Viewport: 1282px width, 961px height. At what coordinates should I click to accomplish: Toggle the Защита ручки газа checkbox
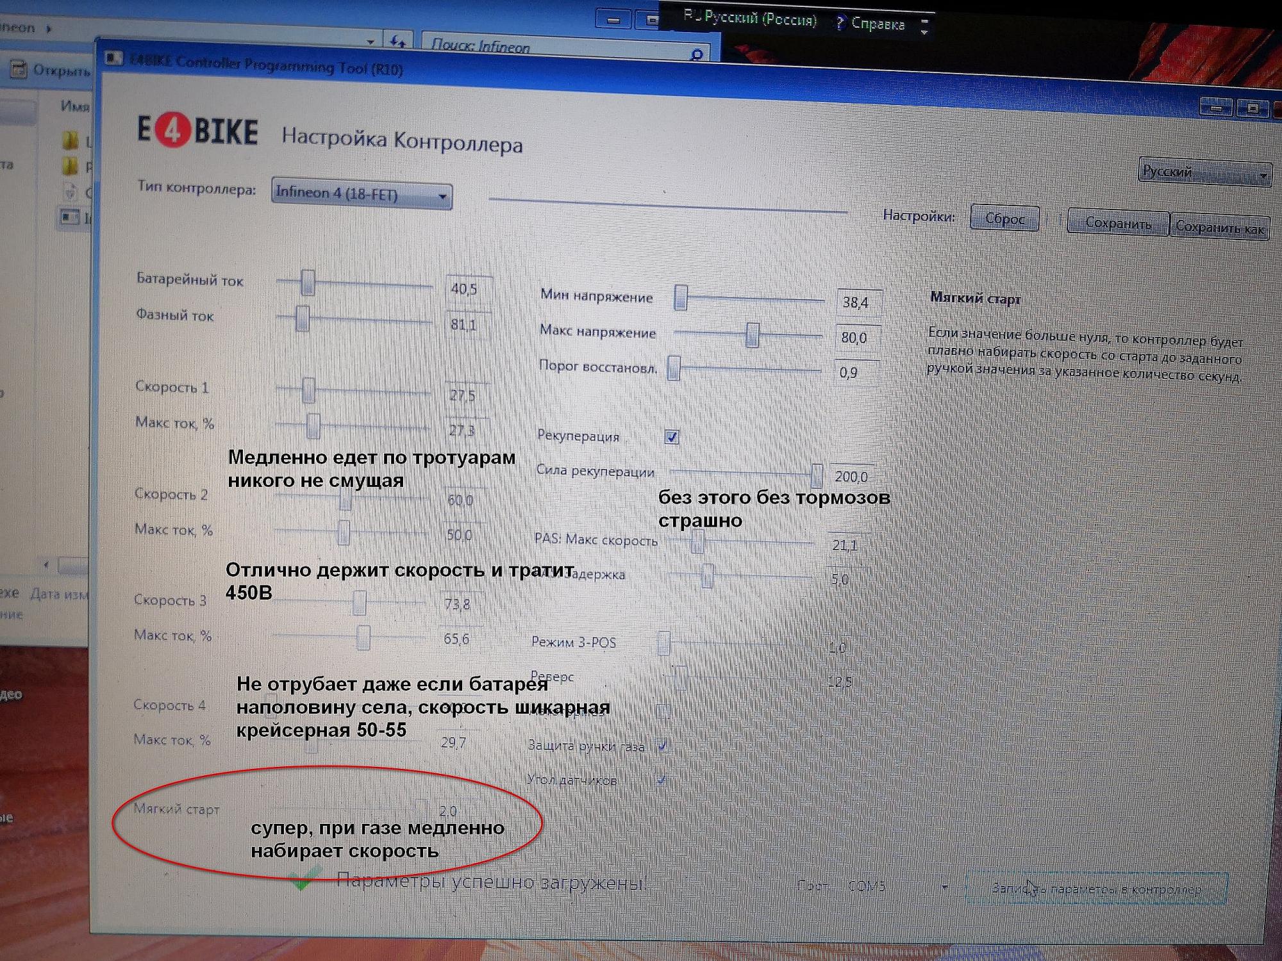coord(662,746)
